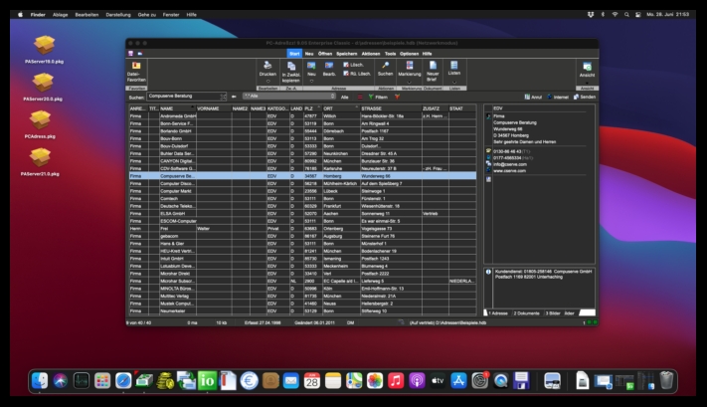Viewport: 707px width, 407px height.
Task: Expand the Ansicht dropdown arrow
Action: coord(587,83)
